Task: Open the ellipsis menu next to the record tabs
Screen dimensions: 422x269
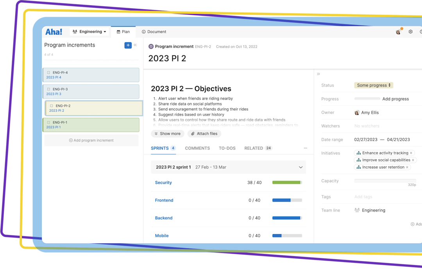Action: click(x=306, y=148)
